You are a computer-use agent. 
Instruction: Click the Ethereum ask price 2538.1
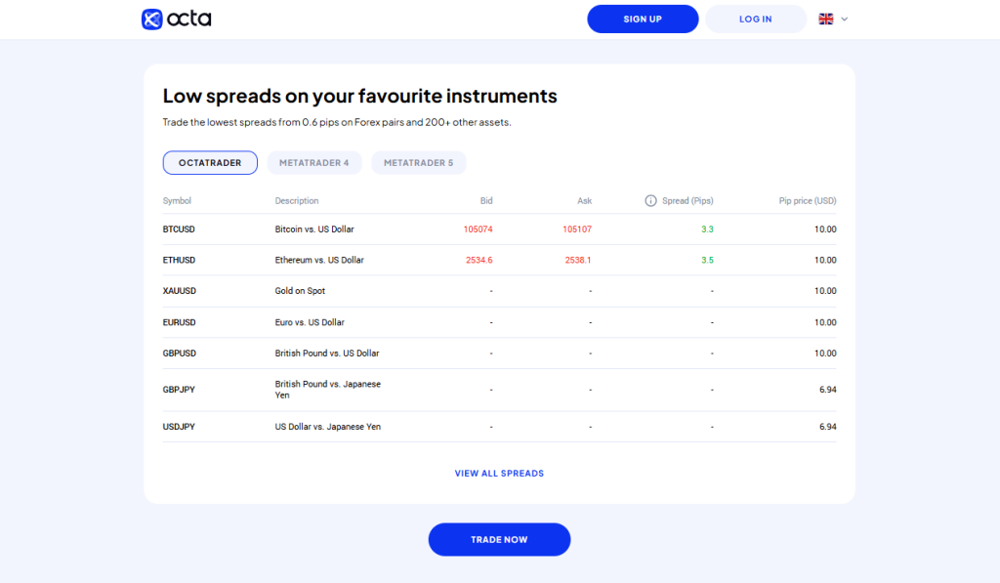click(x=578, y=261)
